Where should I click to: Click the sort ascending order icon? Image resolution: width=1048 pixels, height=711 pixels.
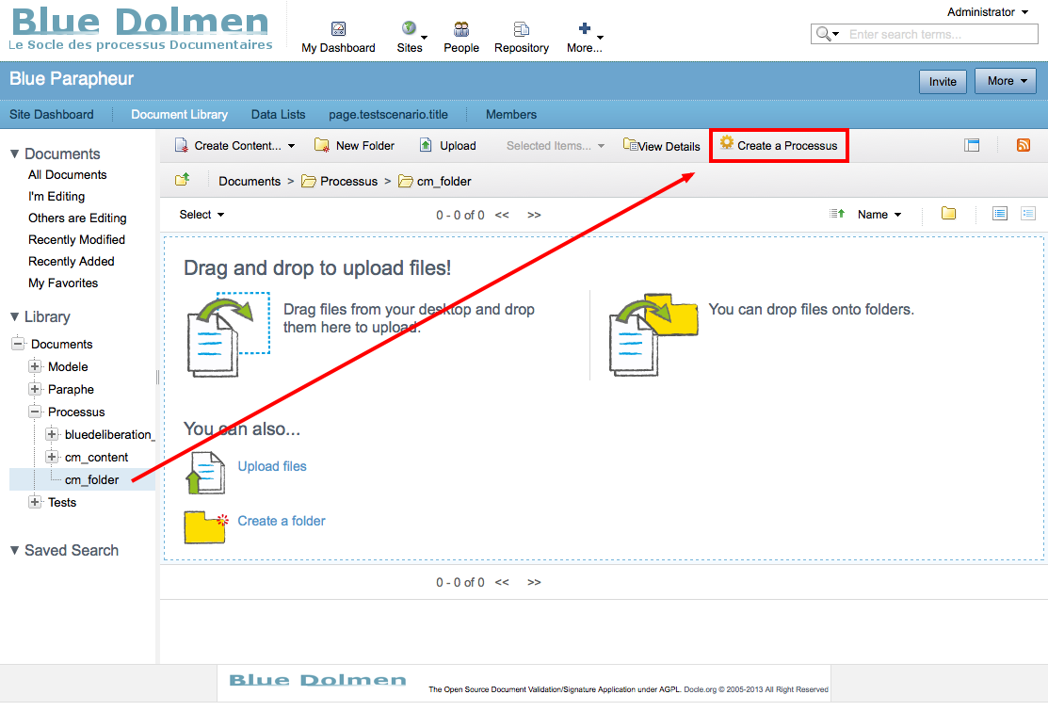[x=837, y=214]
